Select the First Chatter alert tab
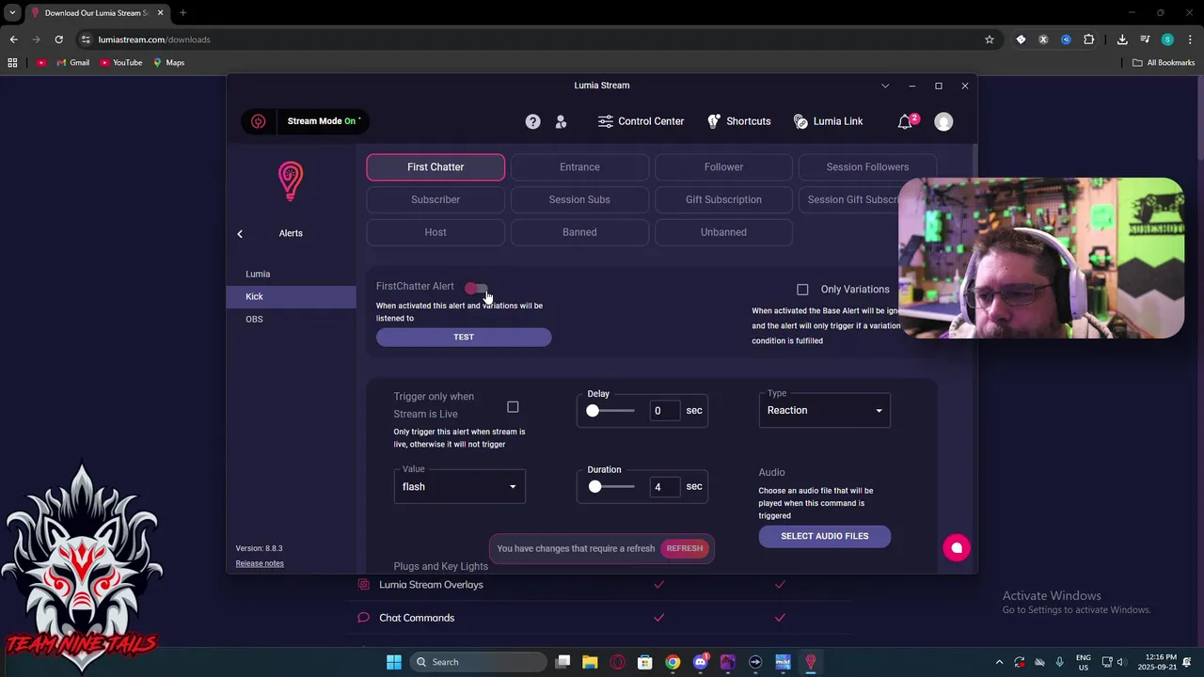1204x677 pixels. click(436, 167)
